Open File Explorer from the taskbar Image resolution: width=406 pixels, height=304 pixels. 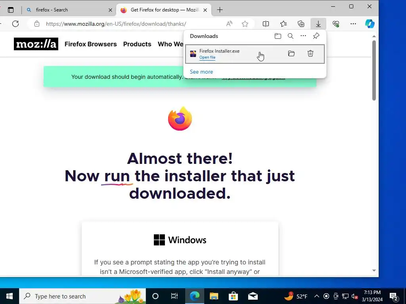214,296
